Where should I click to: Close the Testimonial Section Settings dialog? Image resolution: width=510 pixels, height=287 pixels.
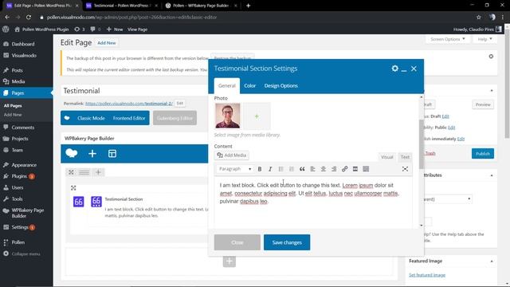pyautogui.click(x=414, y=69)
